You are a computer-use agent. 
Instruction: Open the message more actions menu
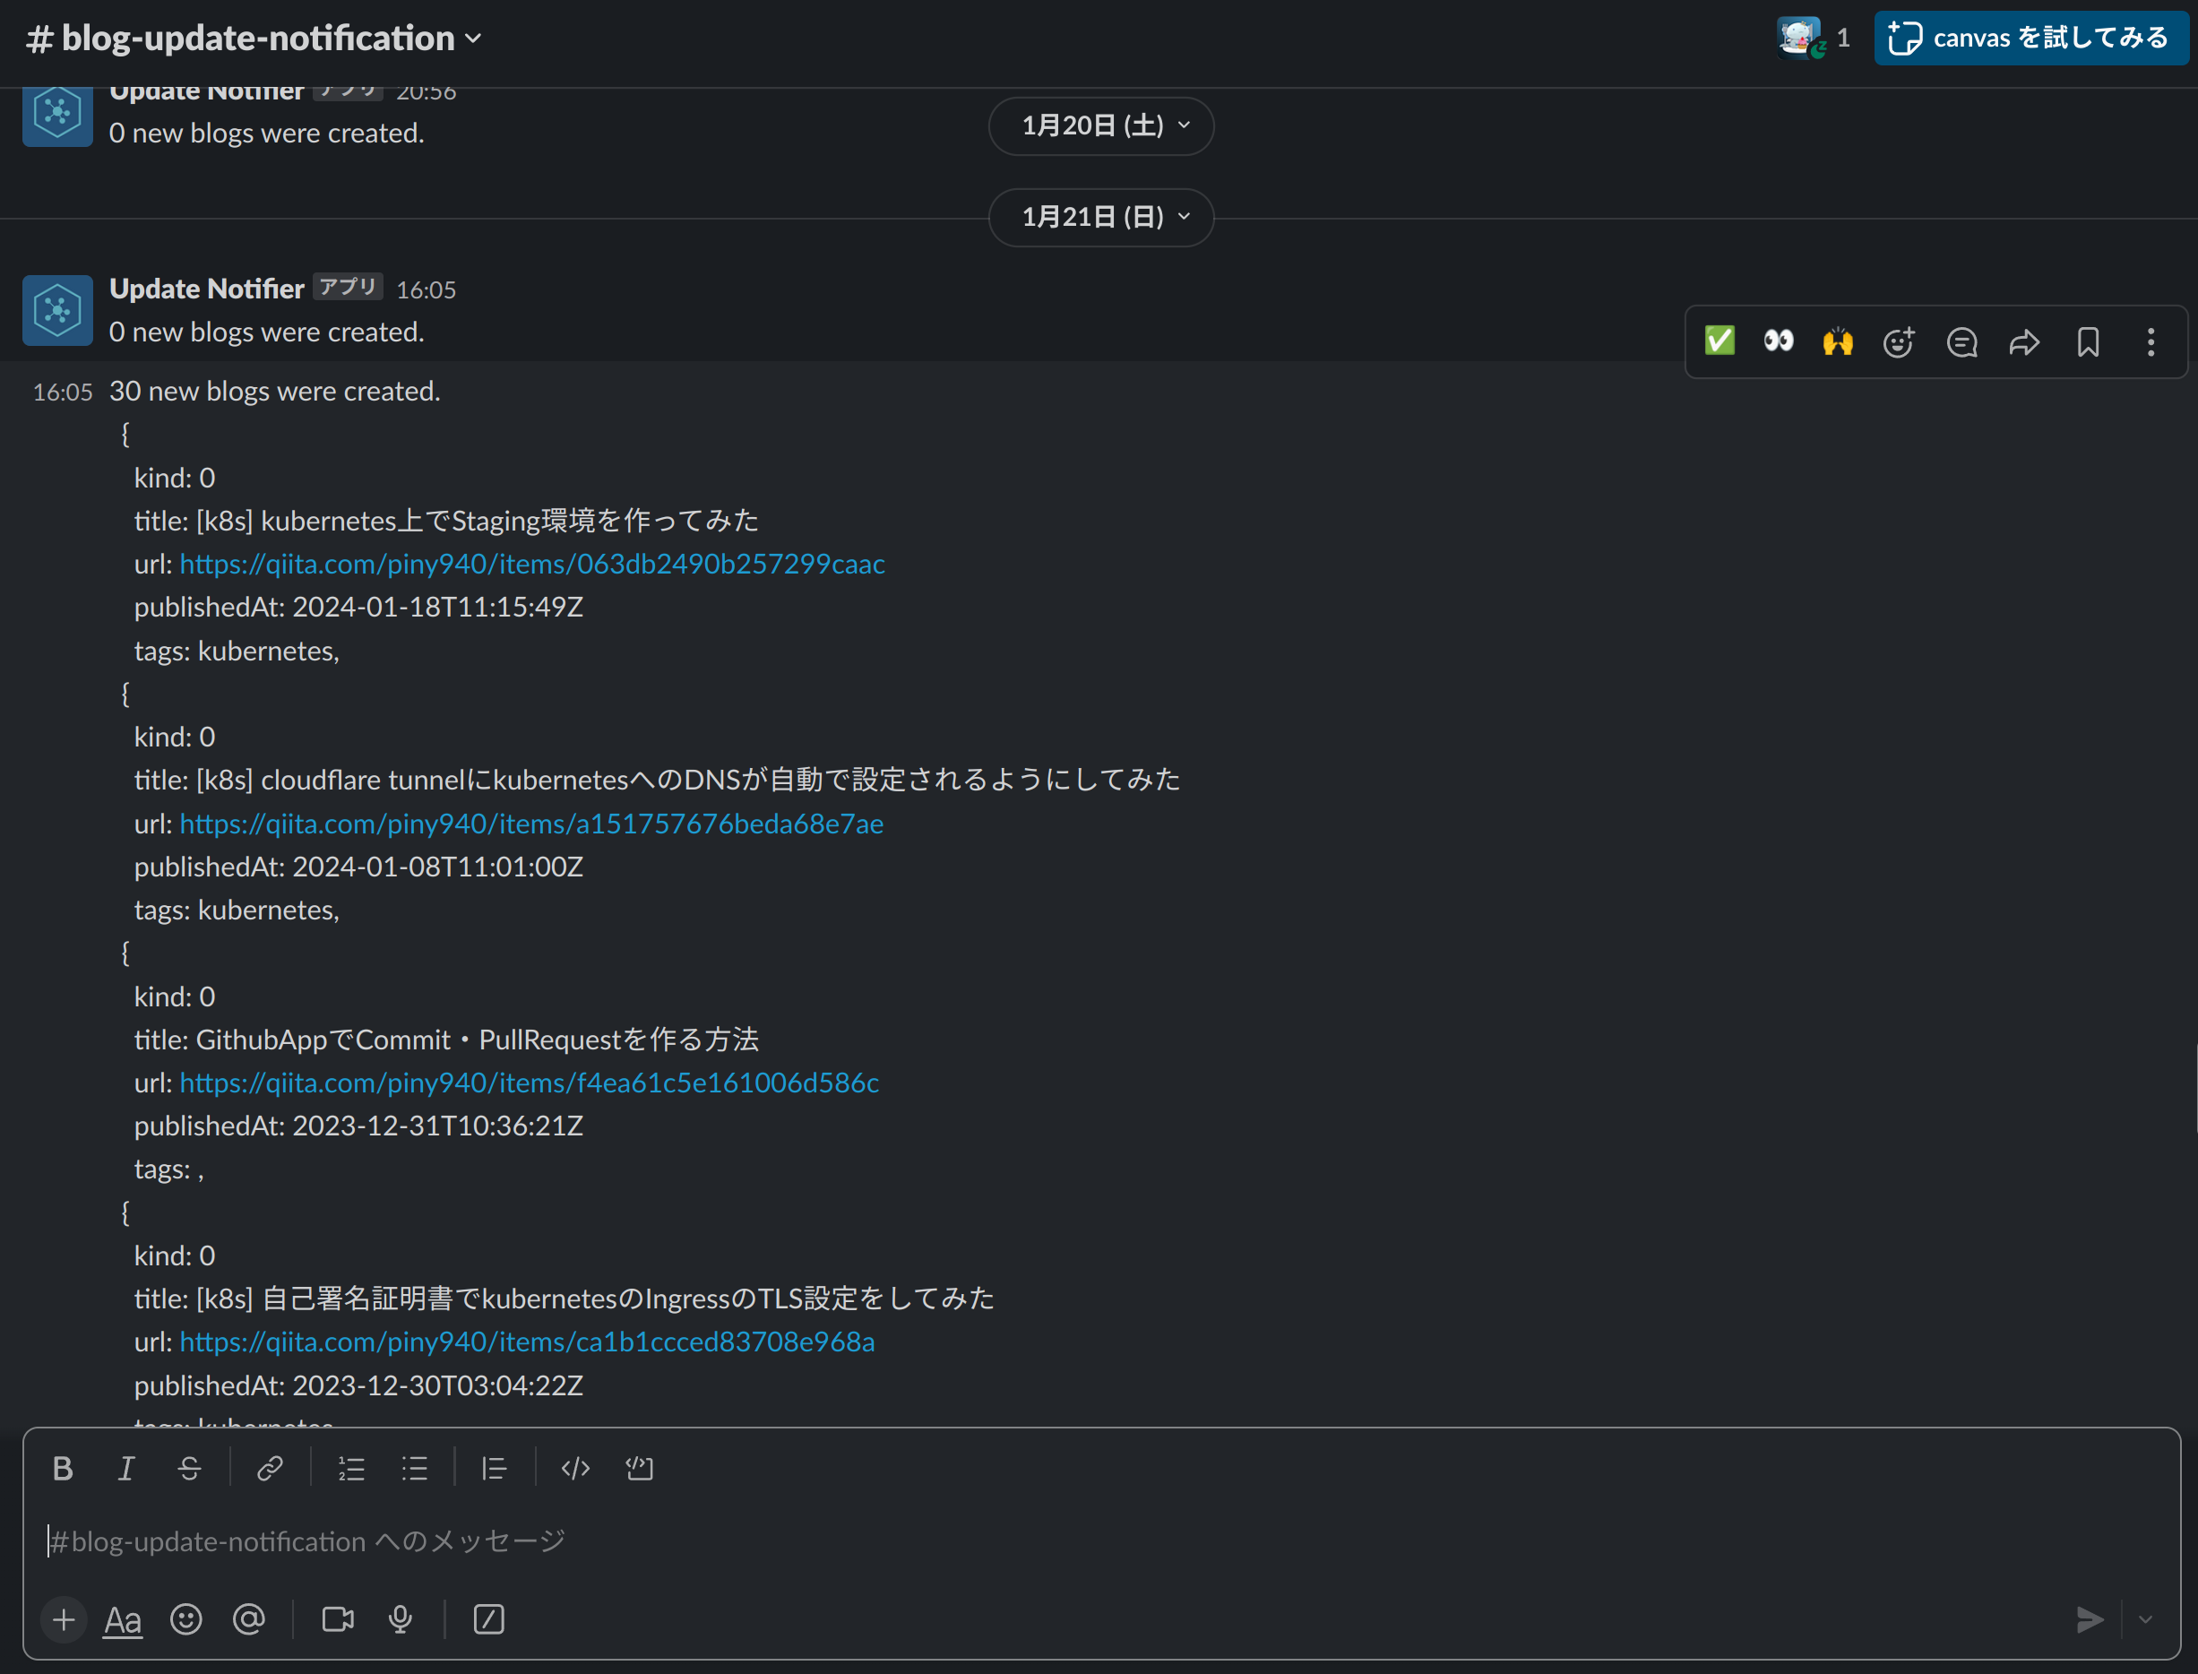point(2151,341)
